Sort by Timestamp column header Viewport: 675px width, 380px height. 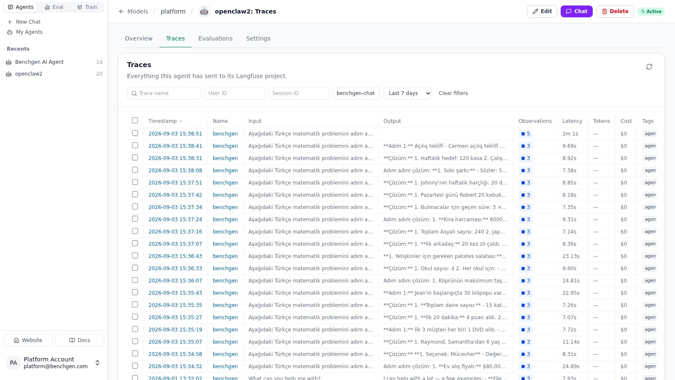coord(165,121)
